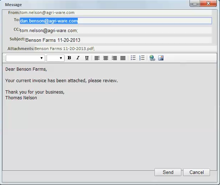Screen dimensions: 220x185
Task: Center align the text
Action: [x=106, y=58]
